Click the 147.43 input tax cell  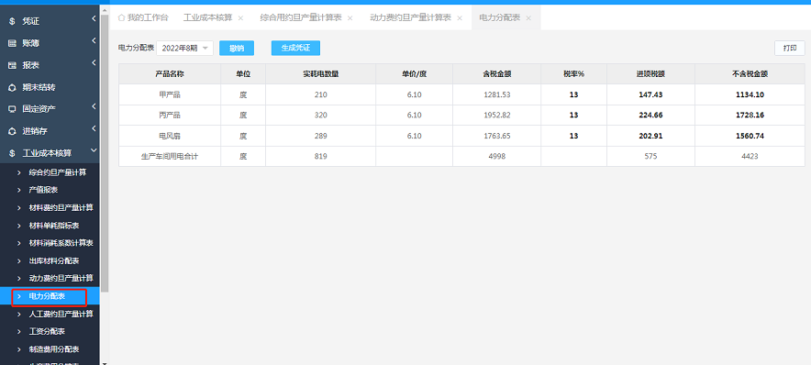(650, 94)
